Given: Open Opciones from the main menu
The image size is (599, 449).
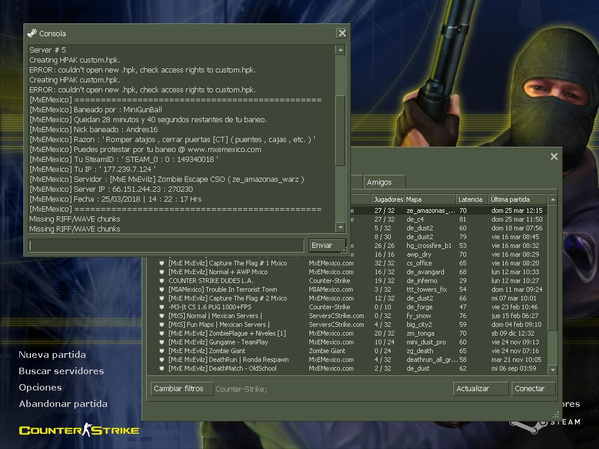Looking at the screenshot, I should coord(40,388).
